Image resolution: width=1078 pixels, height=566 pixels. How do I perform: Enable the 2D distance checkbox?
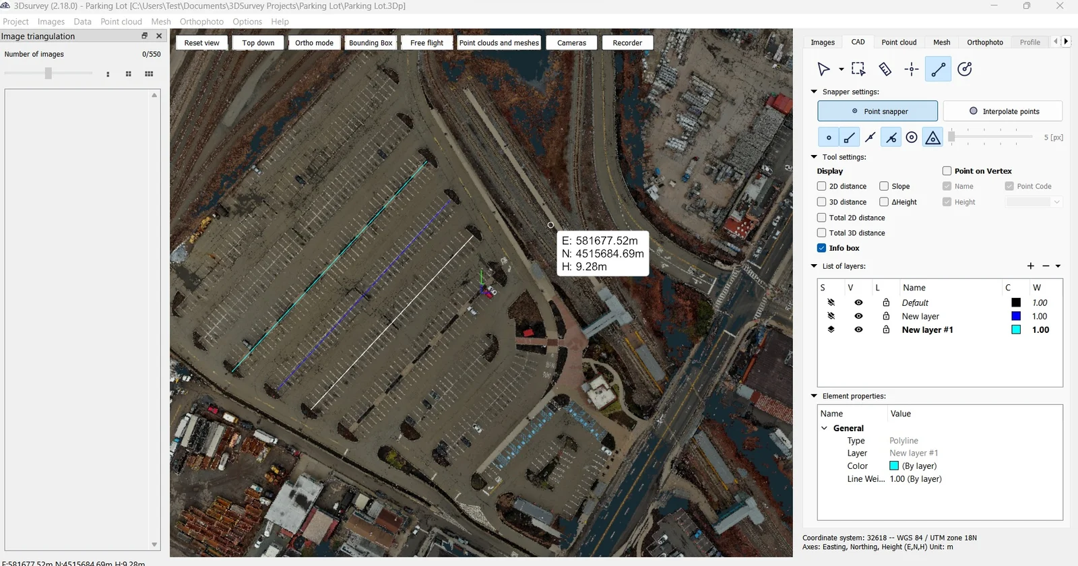click(x=821, y=187)
